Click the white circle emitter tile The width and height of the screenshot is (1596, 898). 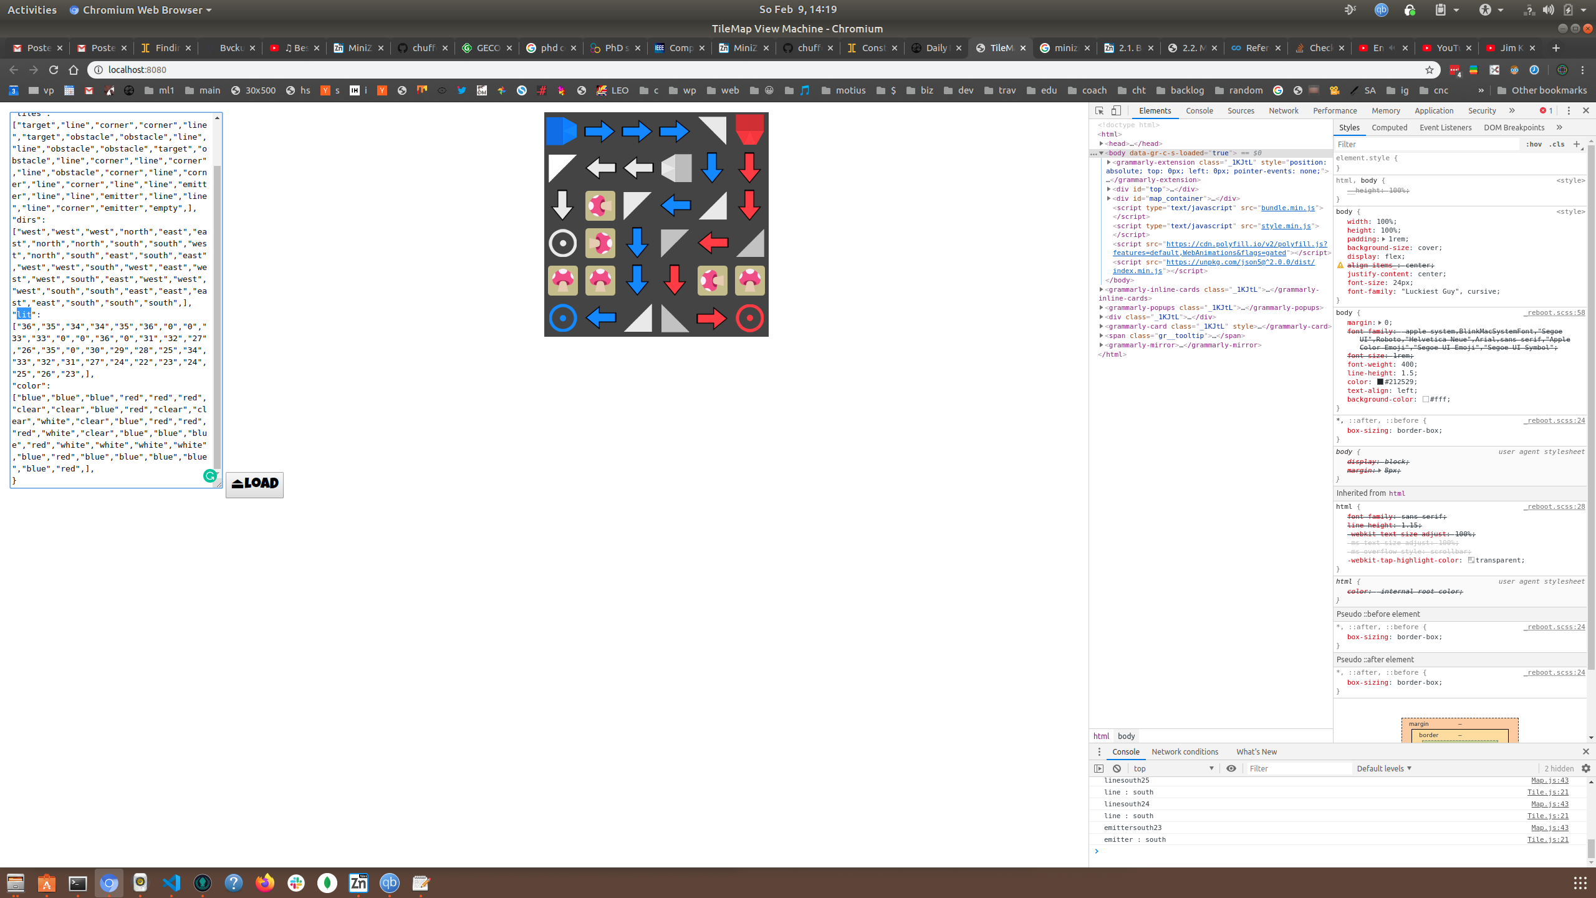click(562, 243)
